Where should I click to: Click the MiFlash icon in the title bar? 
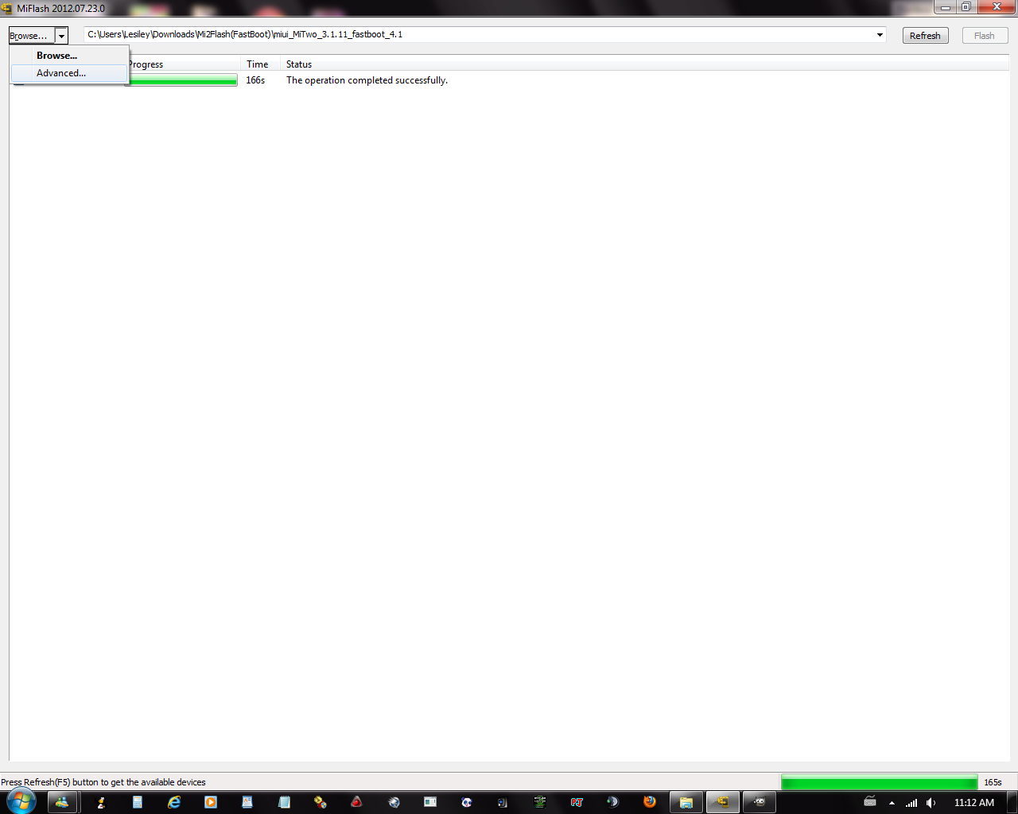(x=6, y=8)
